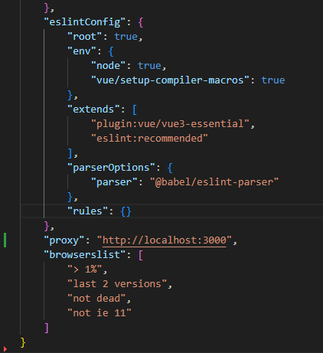Click the green change marker beside proxy line
This screenshot has width=323, height=353.
pyautogui.click(x=5, y=240)
